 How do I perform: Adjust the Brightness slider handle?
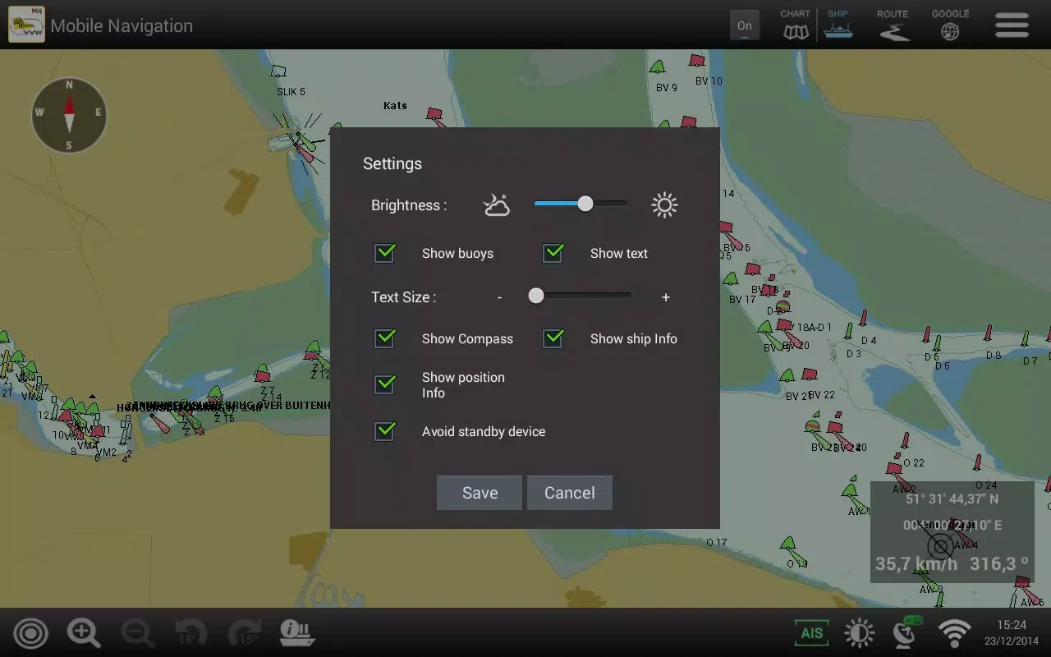pyautogui.click(x=585, y=204)
